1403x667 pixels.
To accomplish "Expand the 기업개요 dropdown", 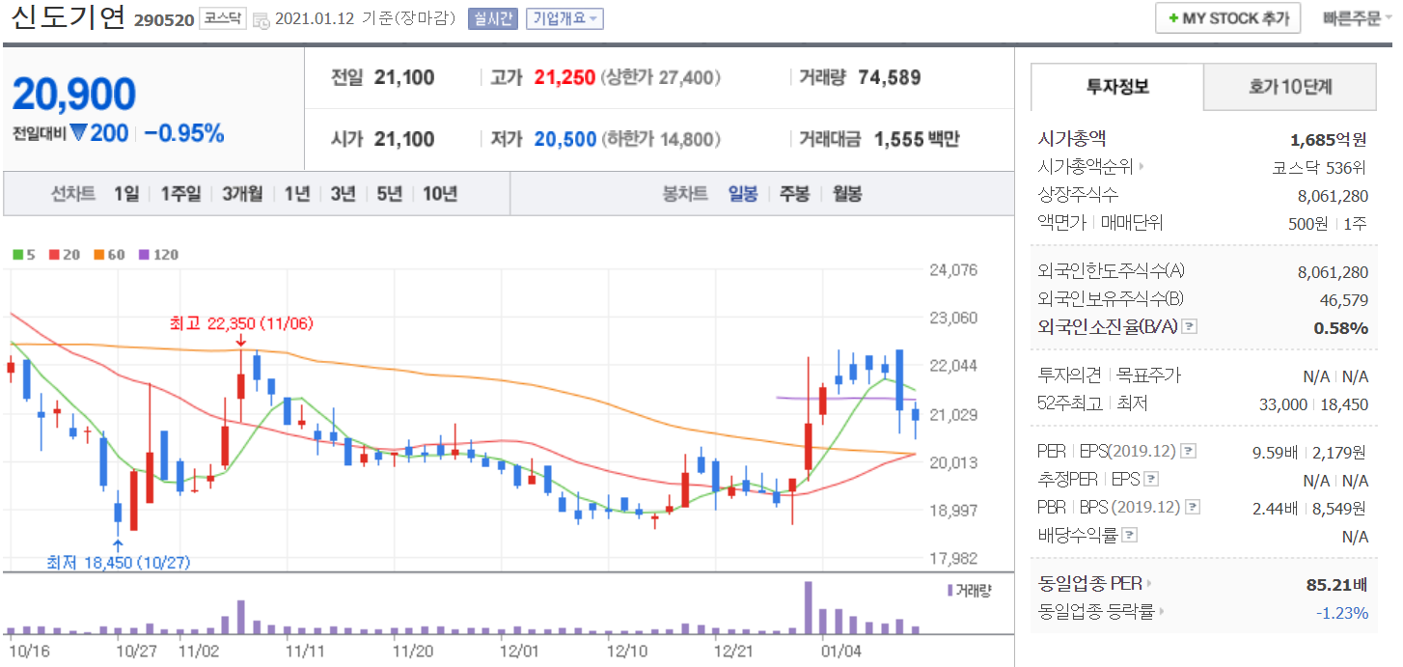I will tap(564, 19).
